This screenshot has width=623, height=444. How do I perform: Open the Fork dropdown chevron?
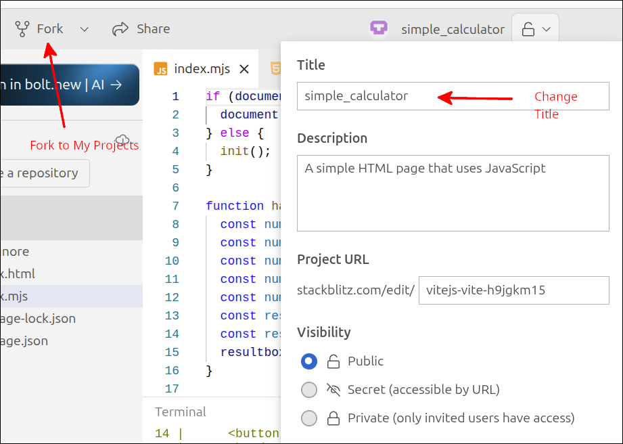pyautogui.click(x=84, y=29)
